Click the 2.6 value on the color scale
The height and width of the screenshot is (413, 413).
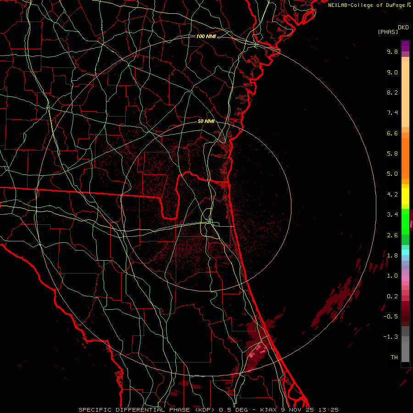point(392,235)
